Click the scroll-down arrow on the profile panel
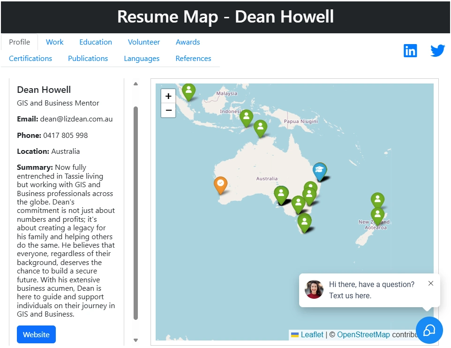The height and width of the screenshot is (348, 451). click(135, 340)
